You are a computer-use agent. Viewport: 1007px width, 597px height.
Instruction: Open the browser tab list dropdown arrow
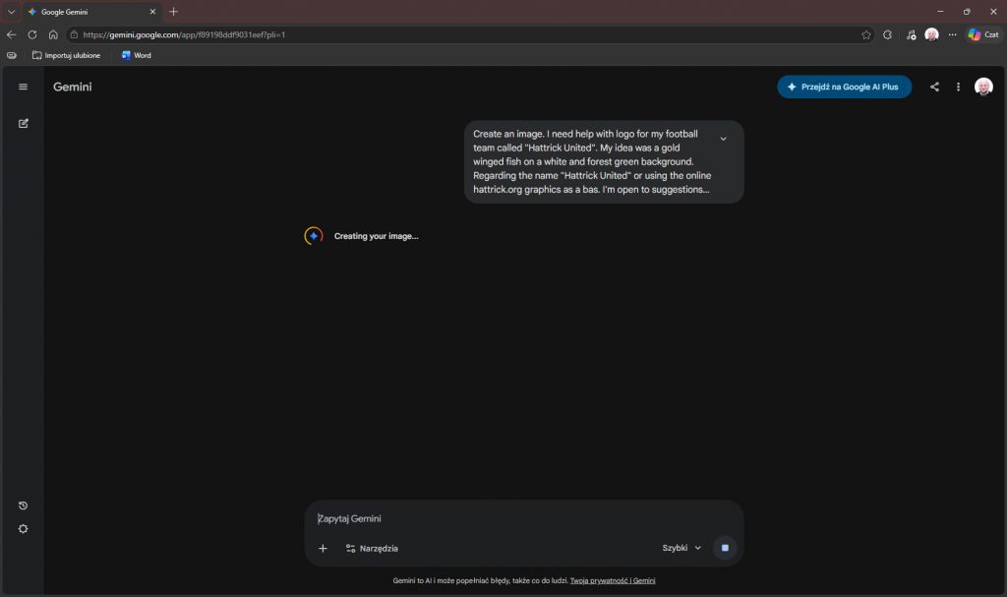(11, 12)
